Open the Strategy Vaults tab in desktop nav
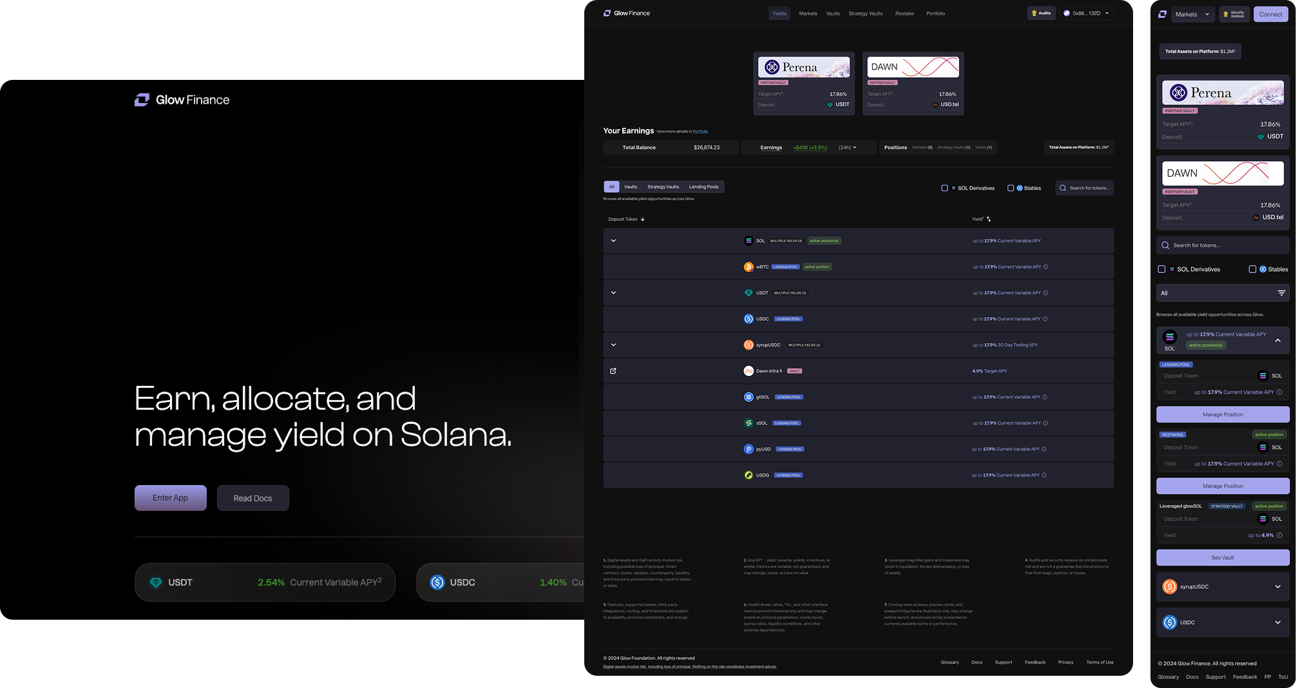1307x688 pixels. pos(865,14)
